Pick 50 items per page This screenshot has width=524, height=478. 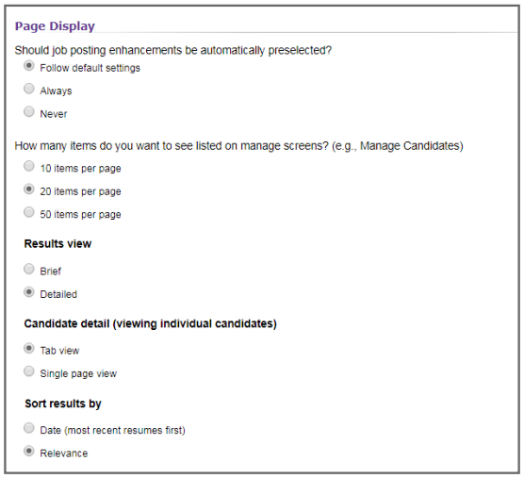pyautogui.click(x=29, y=212)
